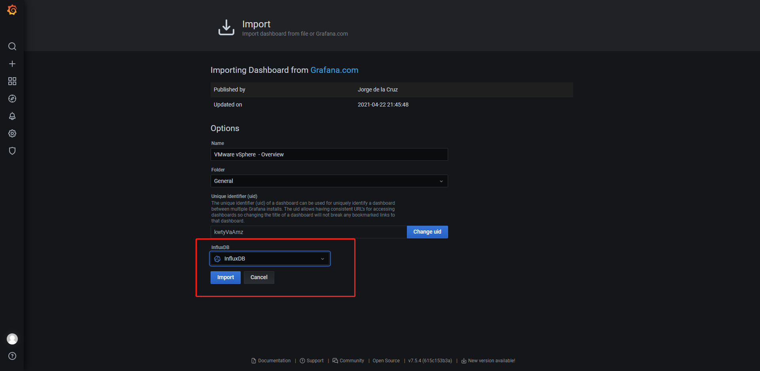Click the Updated on date 2021-04-22 21:45:48
This screenshot has width=760, height=371.
[383, 105]
